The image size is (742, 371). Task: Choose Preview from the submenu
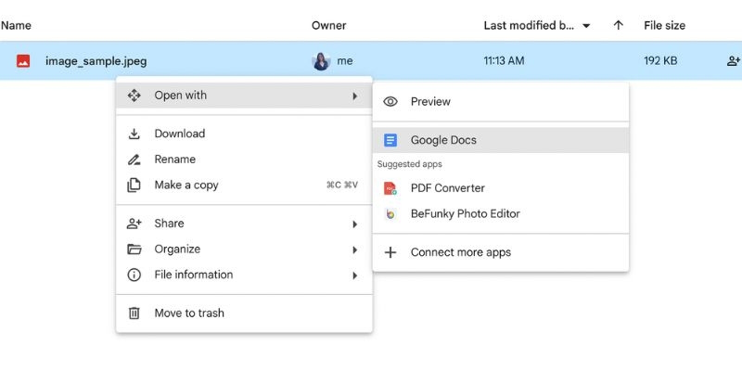501,102
